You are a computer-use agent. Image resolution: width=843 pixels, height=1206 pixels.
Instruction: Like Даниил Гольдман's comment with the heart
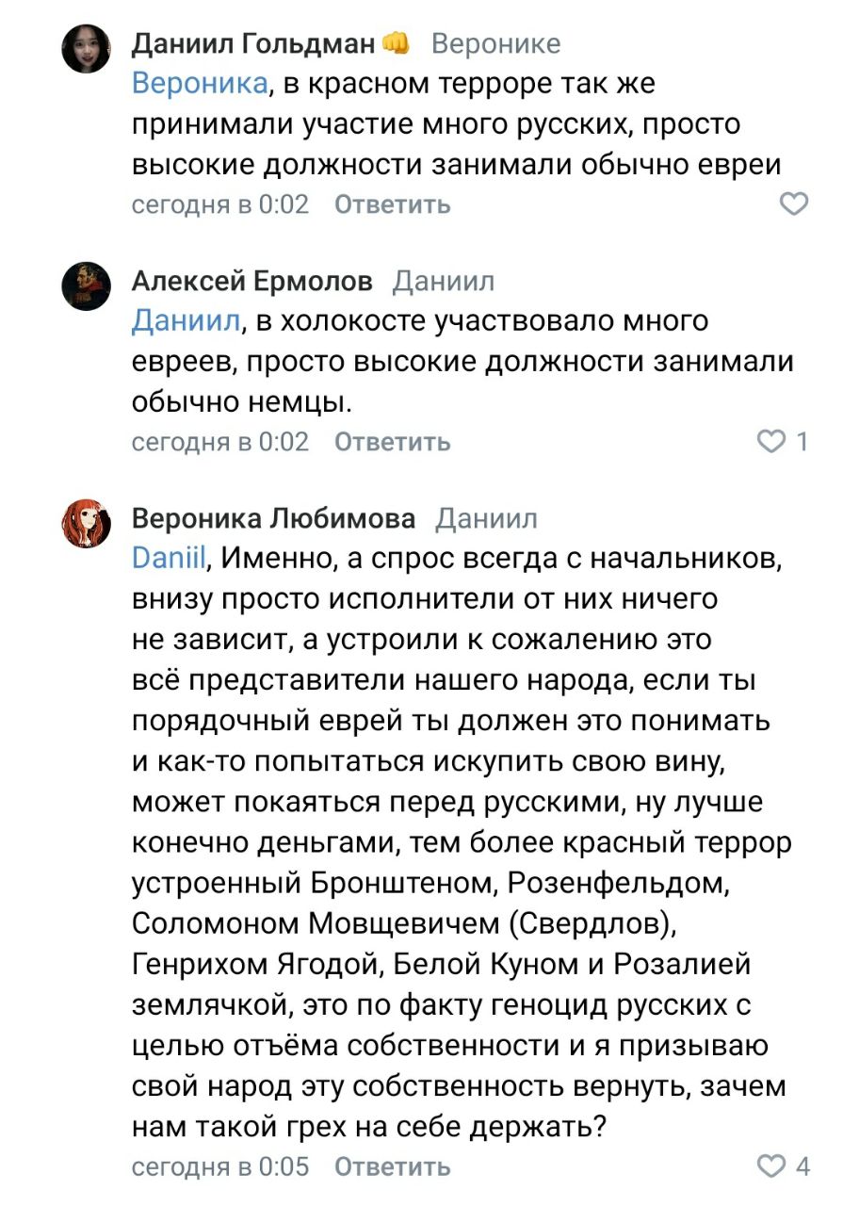(795, 204)
